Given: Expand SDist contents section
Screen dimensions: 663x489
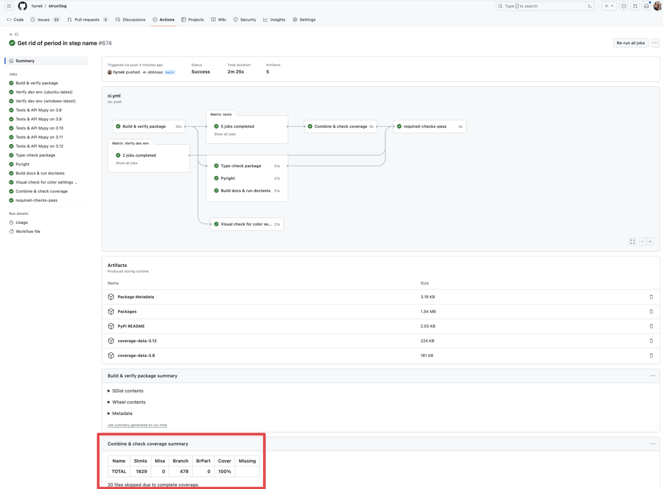Looking at the screenshot, I should (x=125, y=391).
